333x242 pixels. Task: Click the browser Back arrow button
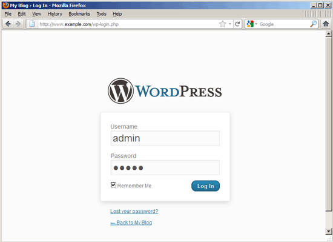point(8,24)
